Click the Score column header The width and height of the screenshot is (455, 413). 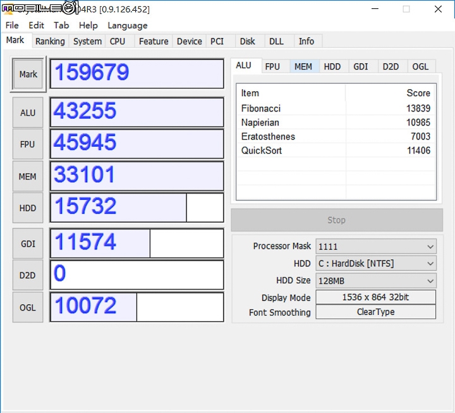tap(391, 93)
